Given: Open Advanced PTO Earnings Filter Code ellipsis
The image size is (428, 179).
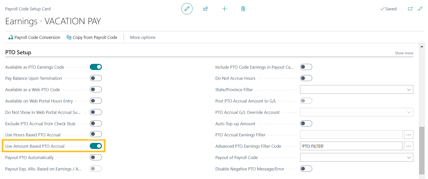Looking at the screenshot, I should pos(409,146).
